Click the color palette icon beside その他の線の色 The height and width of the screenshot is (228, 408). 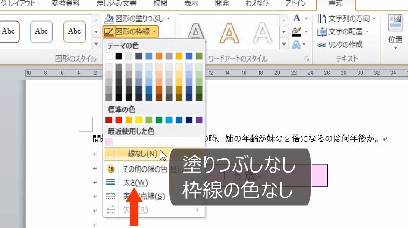point(110,169)
